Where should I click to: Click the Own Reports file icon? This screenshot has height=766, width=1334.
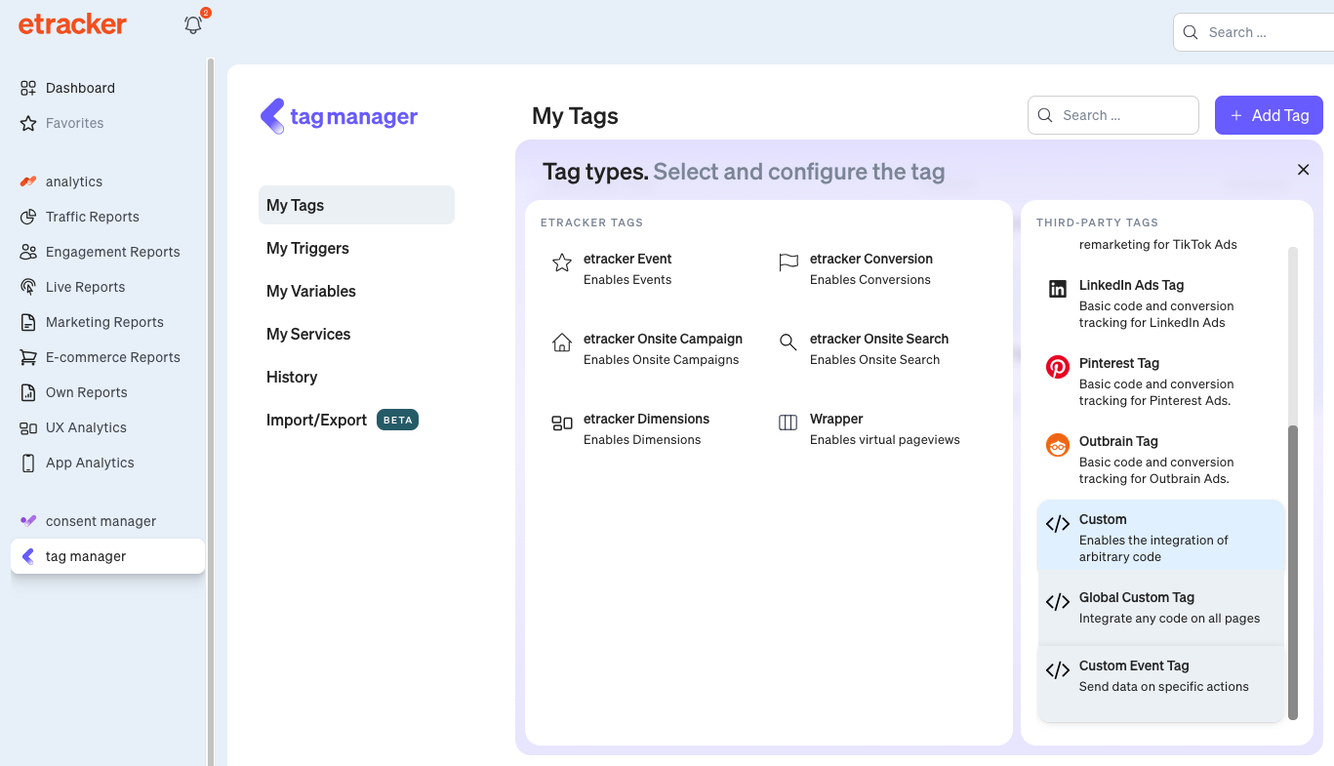(28, 392)
